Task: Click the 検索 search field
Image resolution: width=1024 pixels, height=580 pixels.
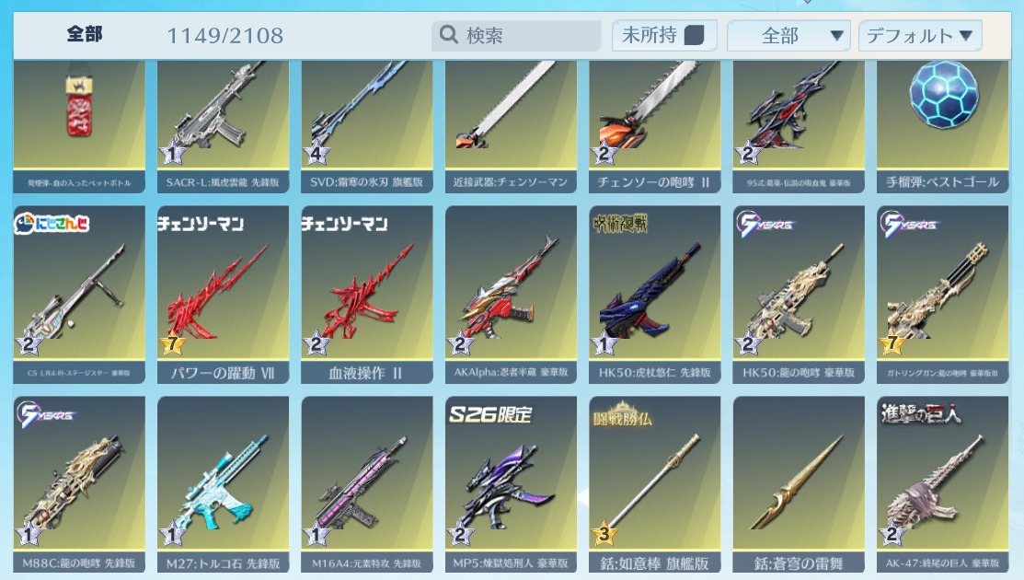Action: point(516,35)
